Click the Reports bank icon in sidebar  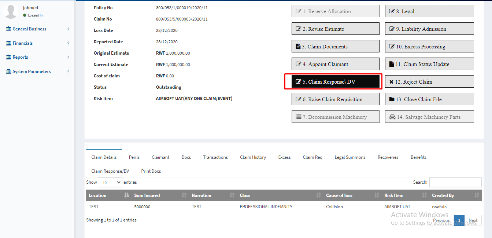tap(8, 57)
